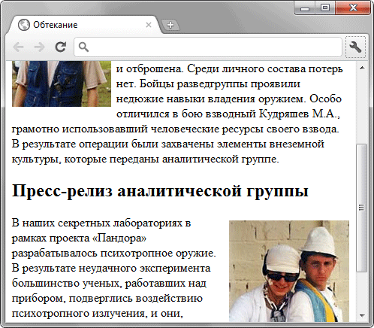
Task: Click the globe favicon on the Обтекание tab
Action: tap(24, 25)
